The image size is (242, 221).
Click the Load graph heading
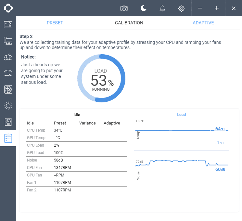[x=181, y=115]
